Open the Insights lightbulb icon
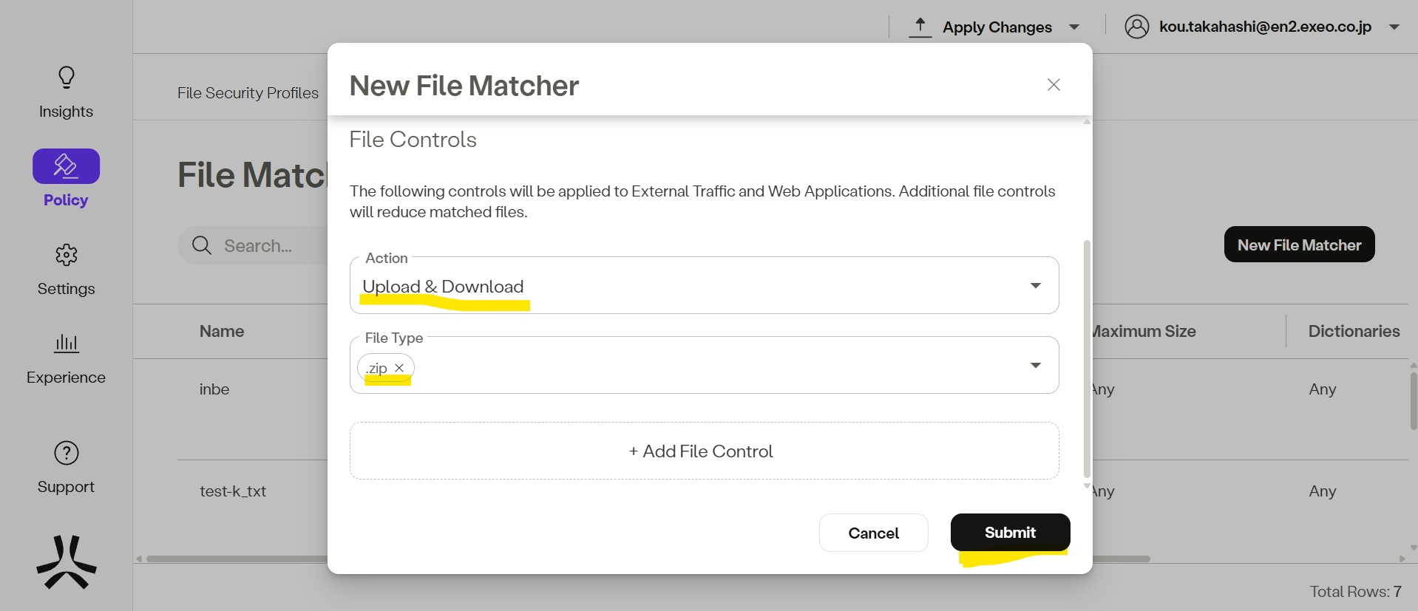Viewport: 1418px width, 611px height. coord(67,78)
